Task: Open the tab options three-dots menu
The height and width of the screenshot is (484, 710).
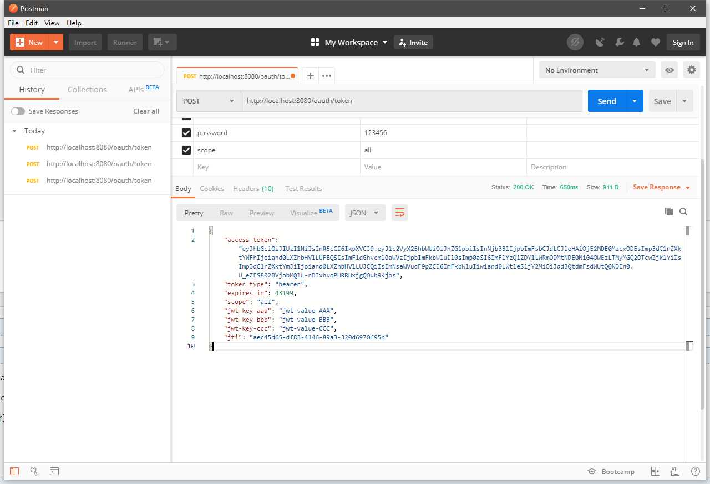Action: click(x=327, y=76)
